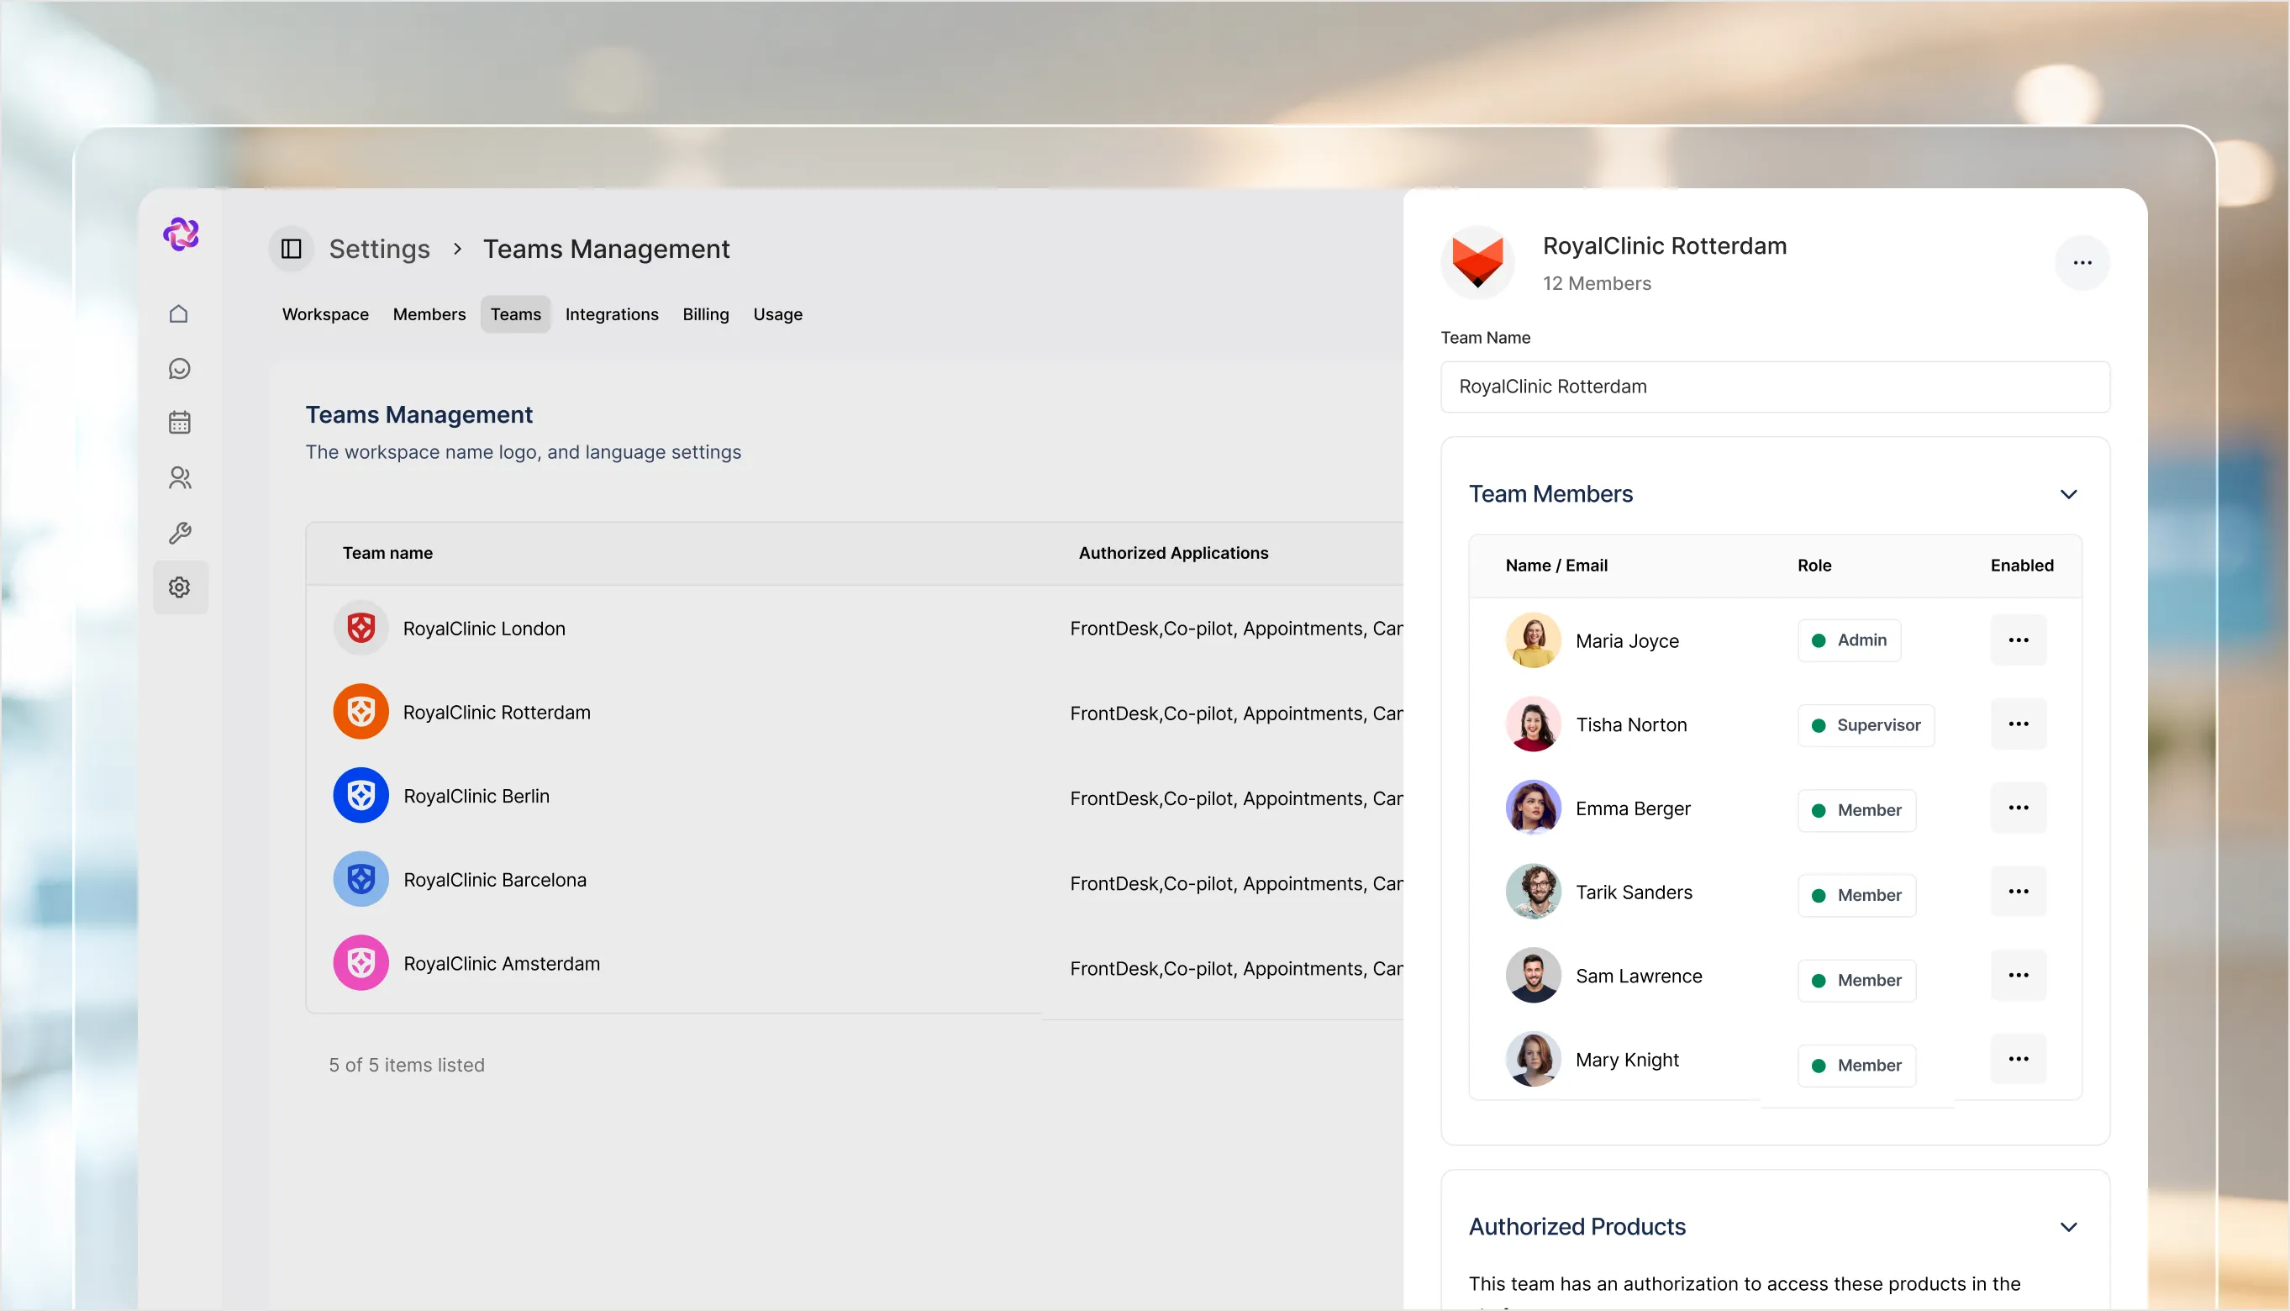
Task: Open Tisha Norton's Supervisor role dropdown
Action: 1866,726
